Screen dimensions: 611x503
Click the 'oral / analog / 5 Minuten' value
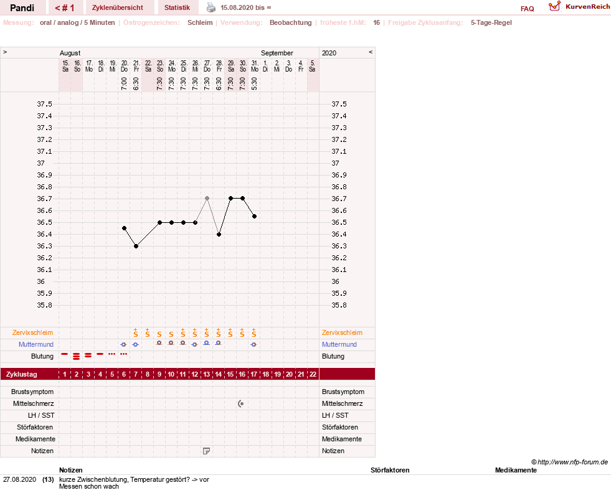(77, 22)
